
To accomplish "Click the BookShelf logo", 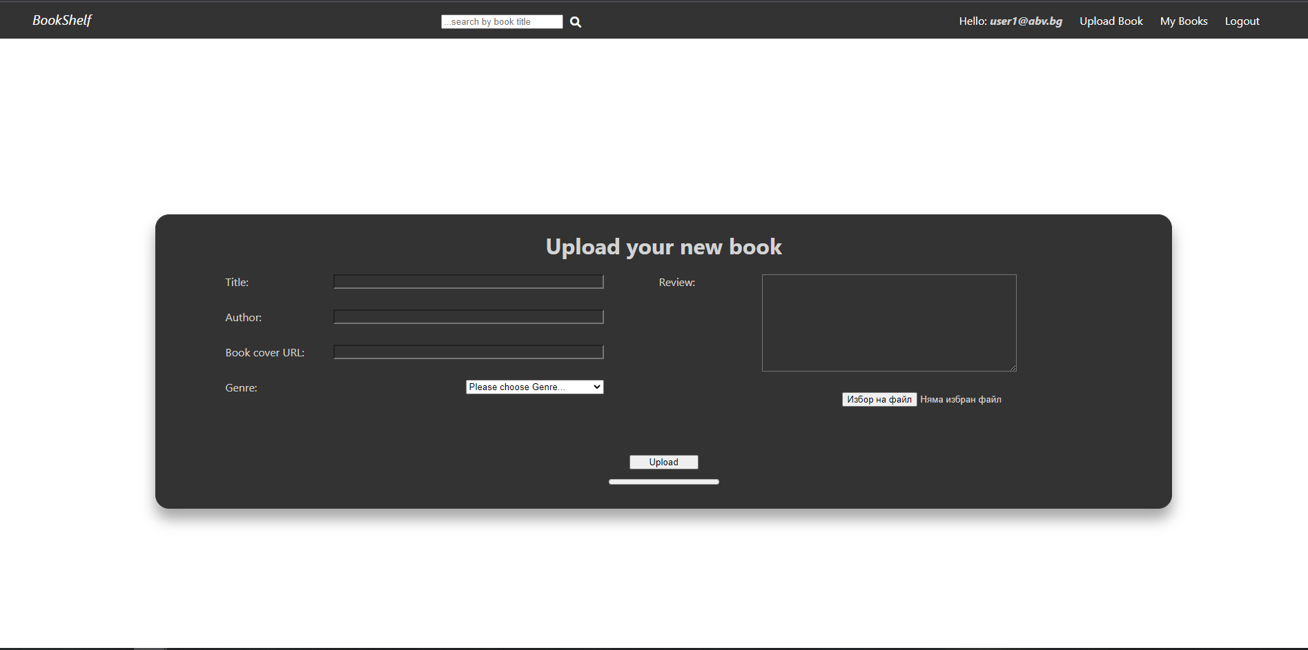I will tap(61, 20).
